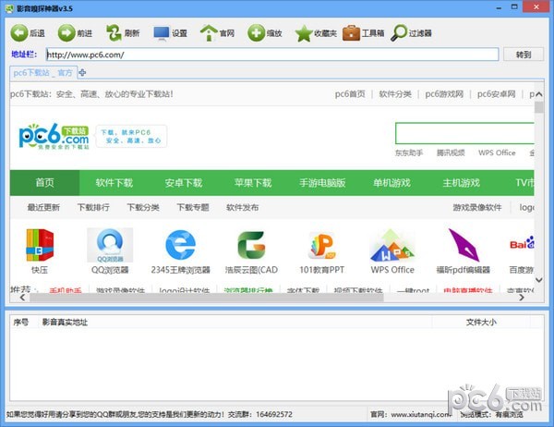Open the 首页 navigation tab

tap(44, 183)
